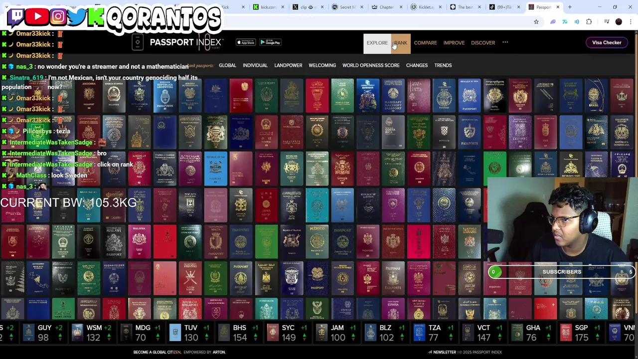Screen dimensions: 638x359
Task: Select the TRENDS rank tab
Action: point(443,65)
